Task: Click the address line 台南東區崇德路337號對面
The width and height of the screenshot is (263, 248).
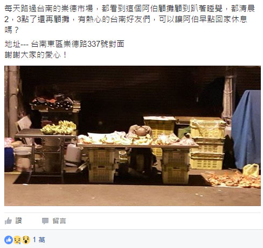Action: point(78,44)
